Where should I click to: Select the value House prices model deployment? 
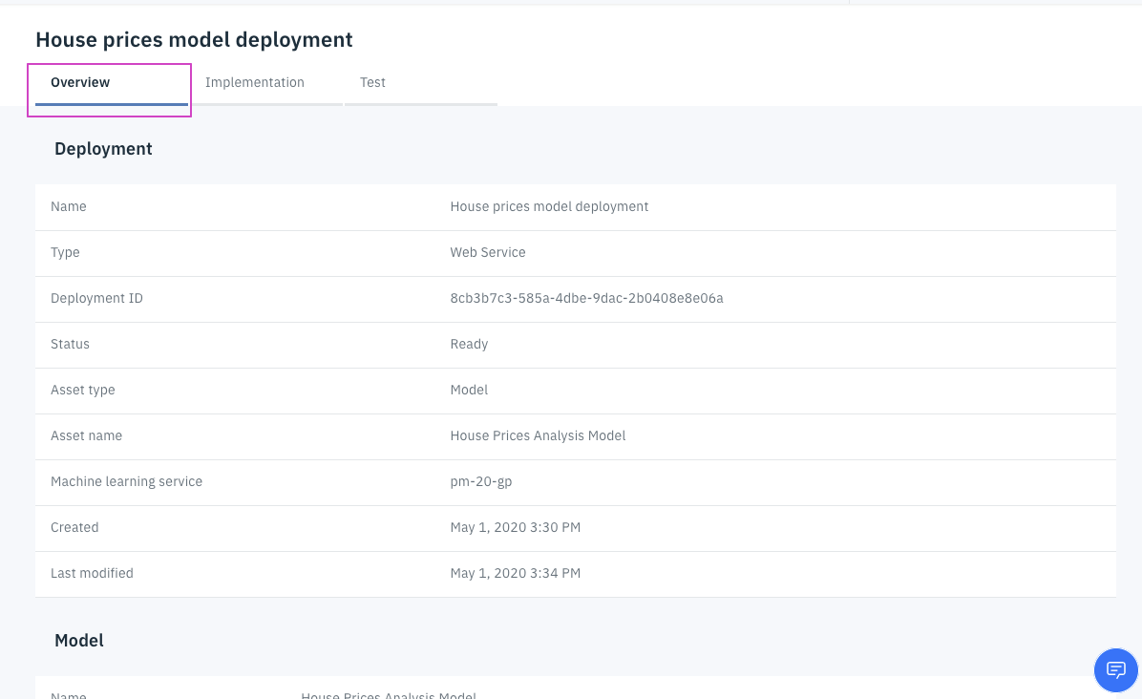coord(549,207)
